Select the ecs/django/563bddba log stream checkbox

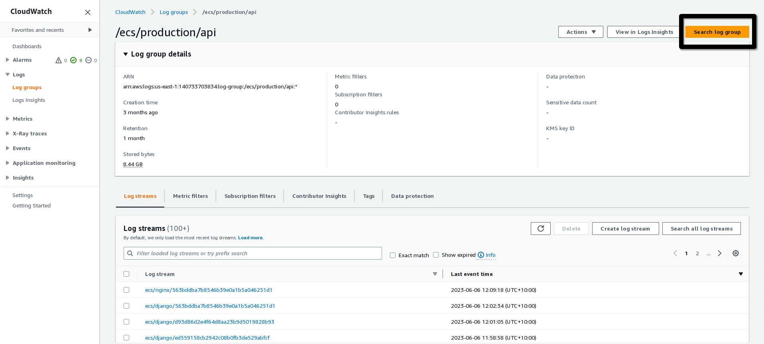click(126, 306)
